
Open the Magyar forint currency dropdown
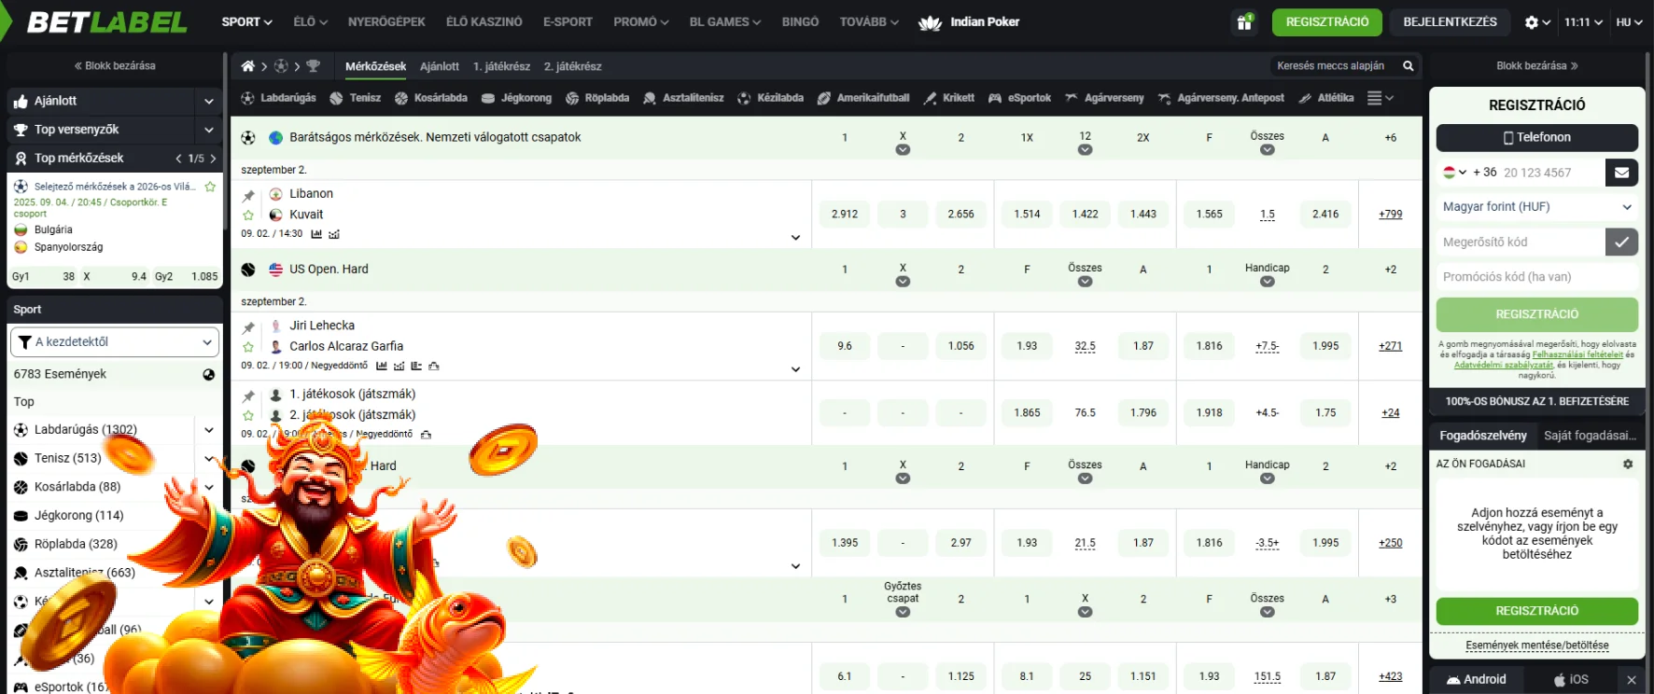click(x=1536, y=207)
